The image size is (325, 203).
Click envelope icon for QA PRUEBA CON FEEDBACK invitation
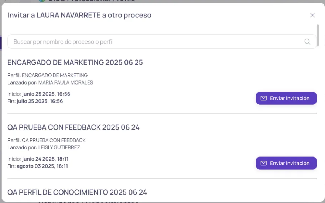tap(264, 163)
